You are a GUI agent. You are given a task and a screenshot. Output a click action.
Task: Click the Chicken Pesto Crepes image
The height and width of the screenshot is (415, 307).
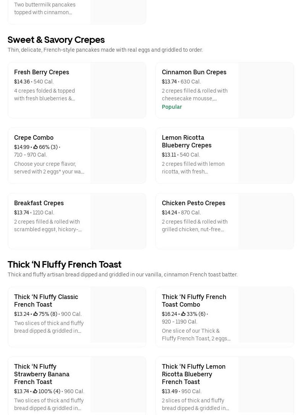pos(266,221)
